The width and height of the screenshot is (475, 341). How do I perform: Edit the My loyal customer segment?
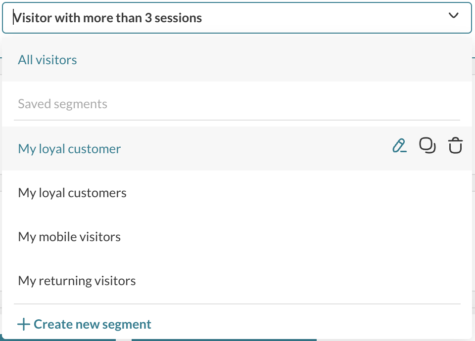400,146
